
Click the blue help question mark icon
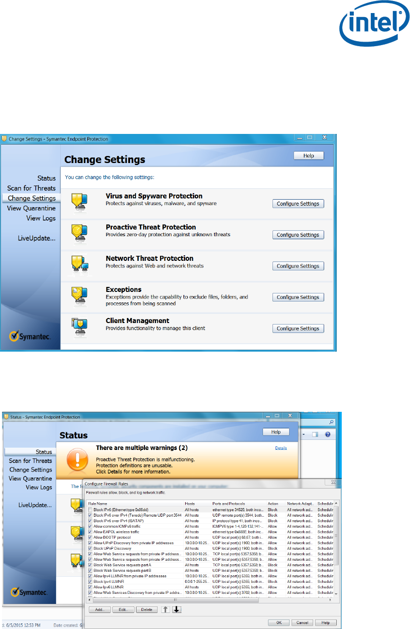click(x=327, y=434)
